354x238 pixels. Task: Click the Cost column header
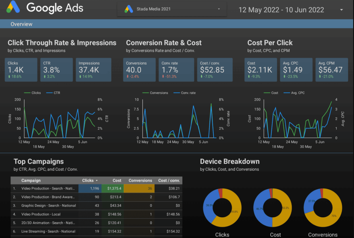tap(117, 180)
